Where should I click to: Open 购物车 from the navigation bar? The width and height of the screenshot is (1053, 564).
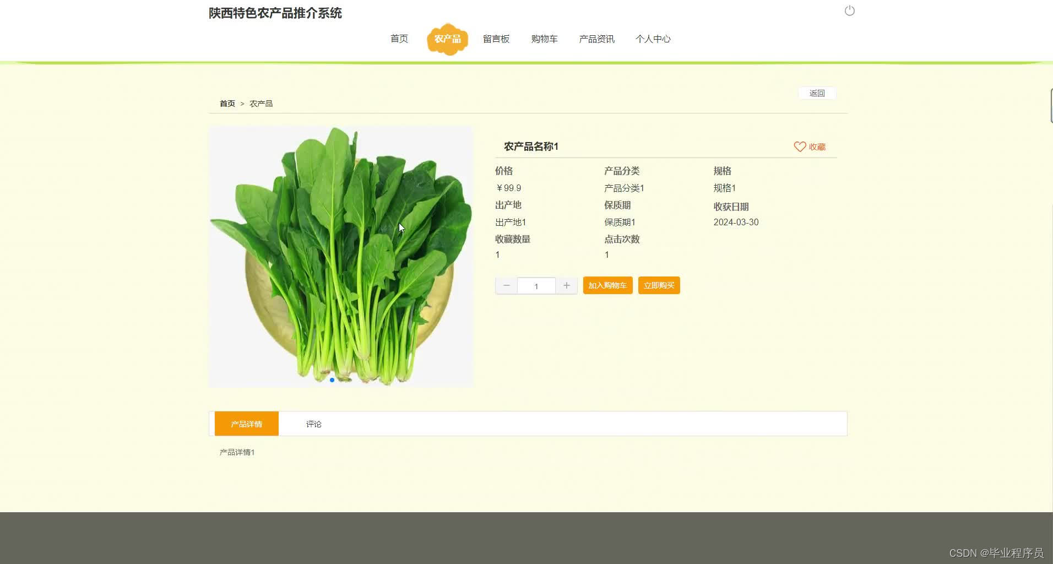544,39
